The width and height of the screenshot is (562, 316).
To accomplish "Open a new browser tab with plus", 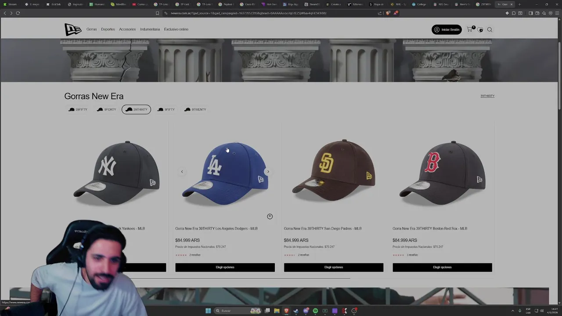I will pyautogui.click(x=519, y=4).
